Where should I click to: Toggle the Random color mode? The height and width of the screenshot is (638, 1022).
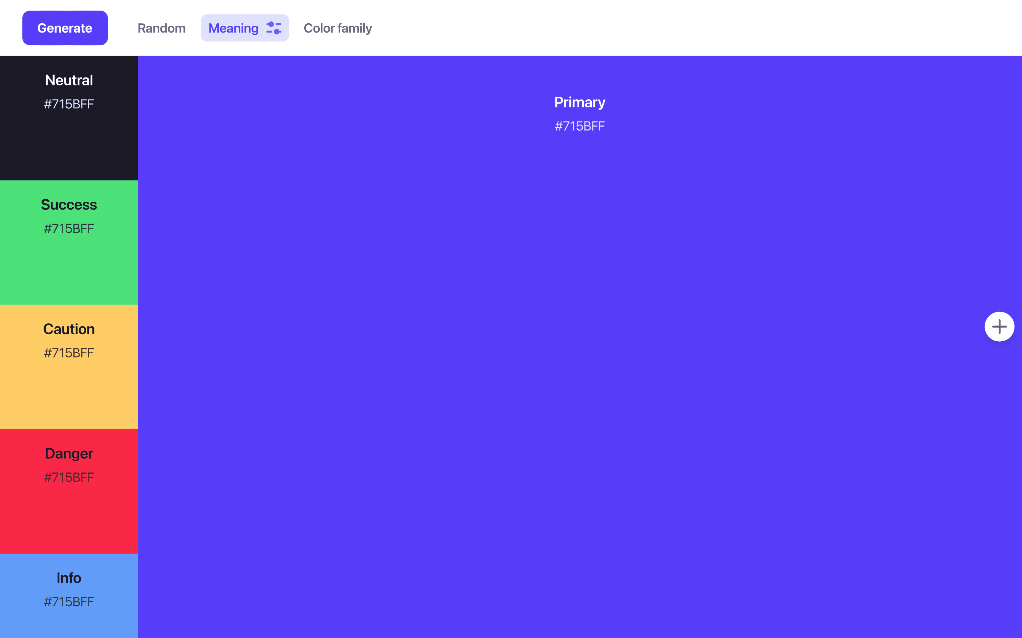click(160, 27)
